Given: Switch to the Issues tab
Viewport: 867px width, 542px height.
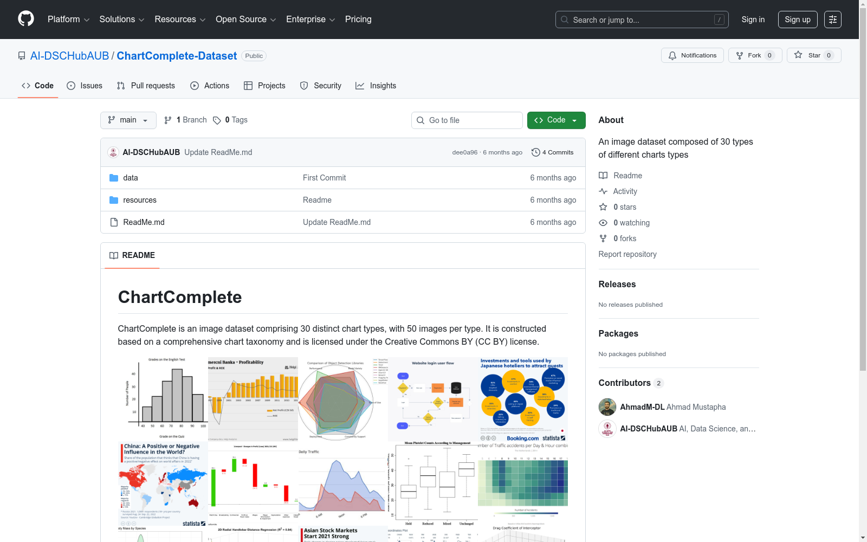Looking at the screenshot, I should click(85, 86).
